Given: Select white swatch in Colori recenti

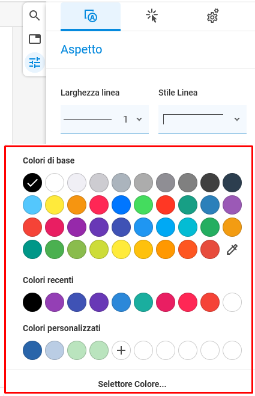Looking at the screenshot, I should [232, 302].
